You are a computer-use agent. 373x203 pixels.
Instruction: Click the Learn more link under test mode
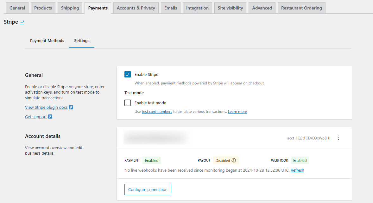click(237, 111)
